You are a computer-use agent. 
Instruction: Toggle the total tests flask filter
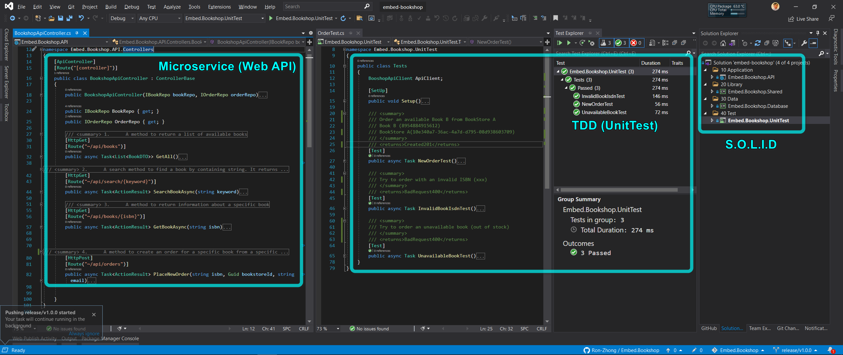(606, 43)
